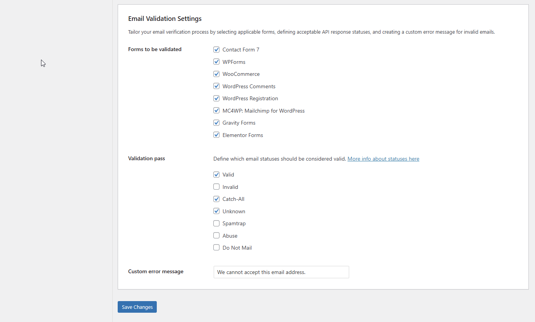Screen dimensions: 535x322
Task: Toggle the WPForms checkbox
Action: [x=216, y=62]
